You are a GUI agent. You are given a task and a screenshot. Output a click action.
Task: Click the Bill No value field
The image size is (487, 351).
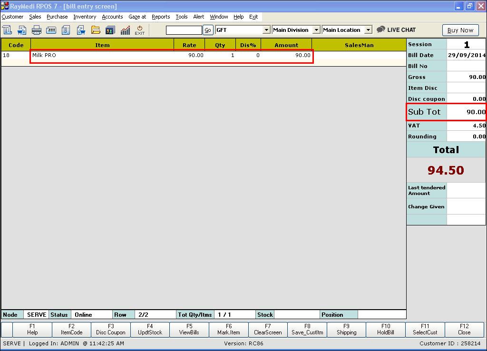(x=466, y=66)
